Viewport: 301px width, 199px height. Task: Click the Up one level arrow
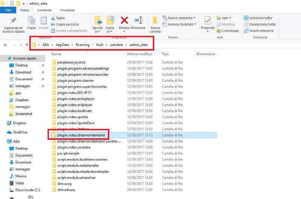27,45
